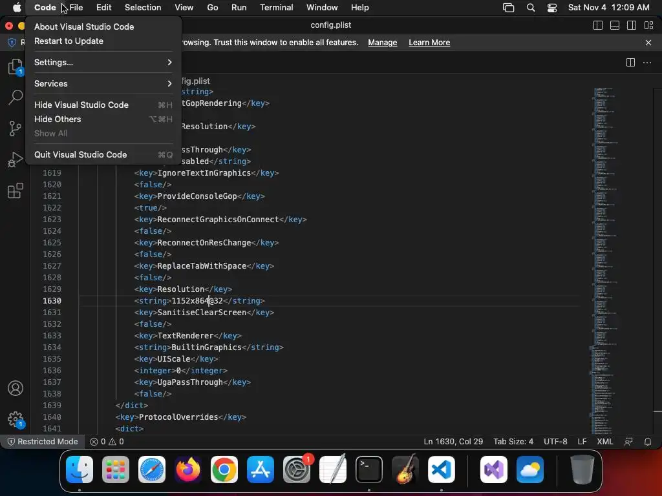
Task: Open the Explorer view in activity bar
Action: click(16, 67)
